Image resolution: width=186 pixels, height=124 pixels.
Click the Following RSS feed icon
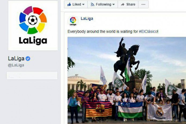click(92, 5)
